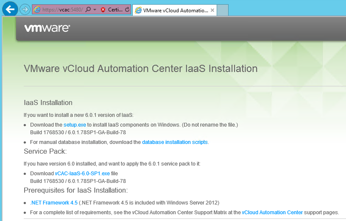Click the Certificate error text in address bar

tap(115, 9)
